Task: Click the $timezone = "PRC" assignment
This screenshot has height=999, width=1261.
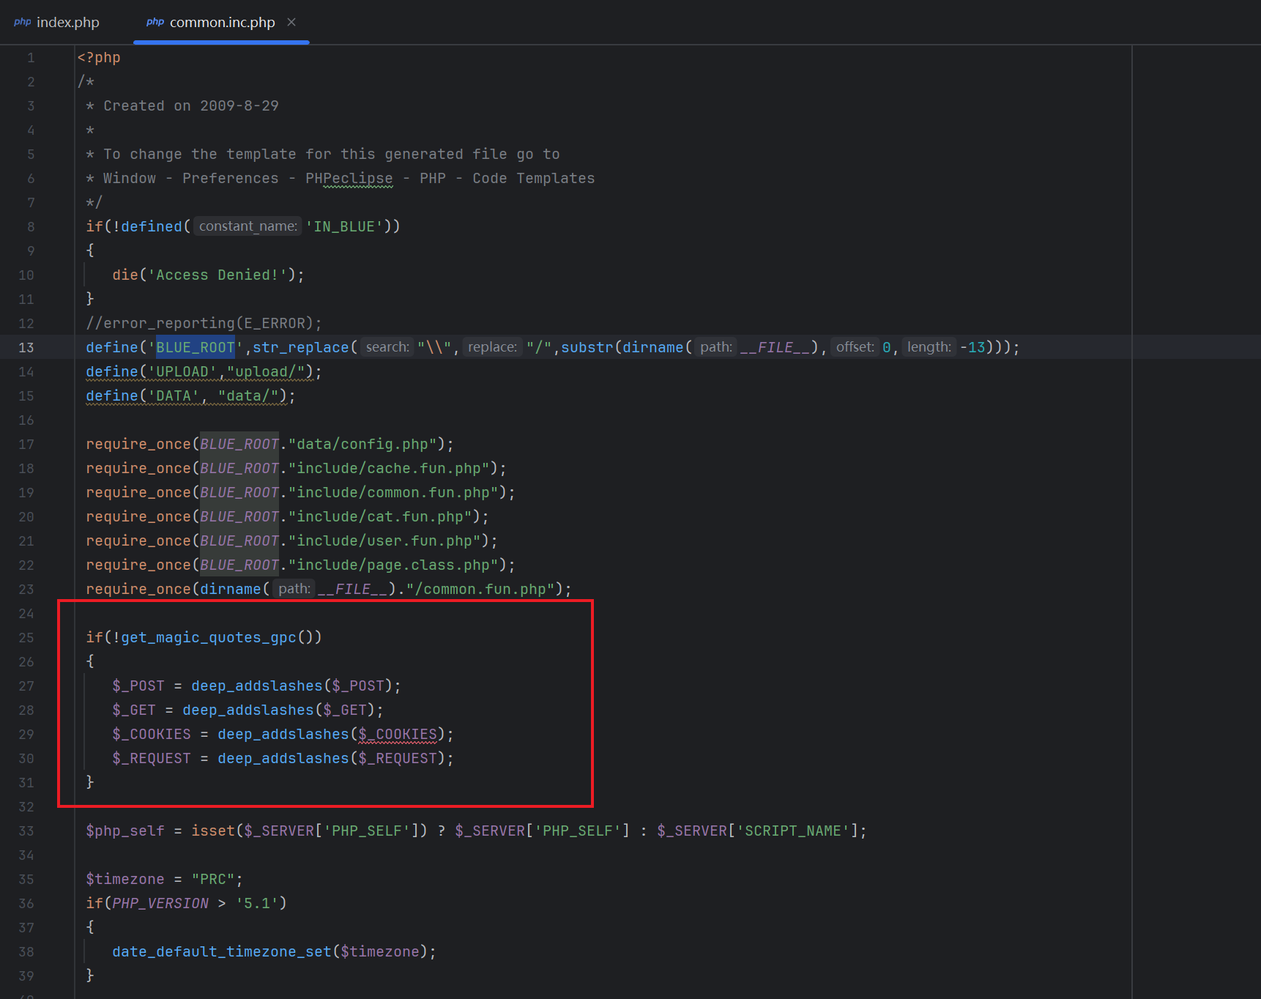Action: 164,879
